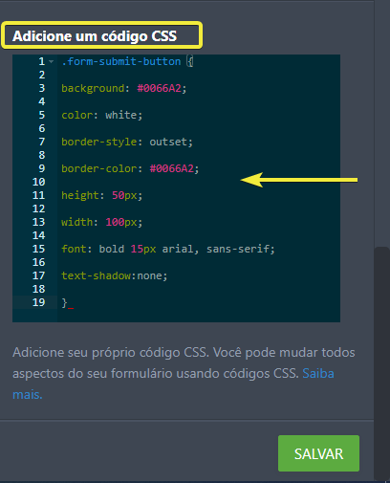Click line number 19 in gutter

(38, 302)
